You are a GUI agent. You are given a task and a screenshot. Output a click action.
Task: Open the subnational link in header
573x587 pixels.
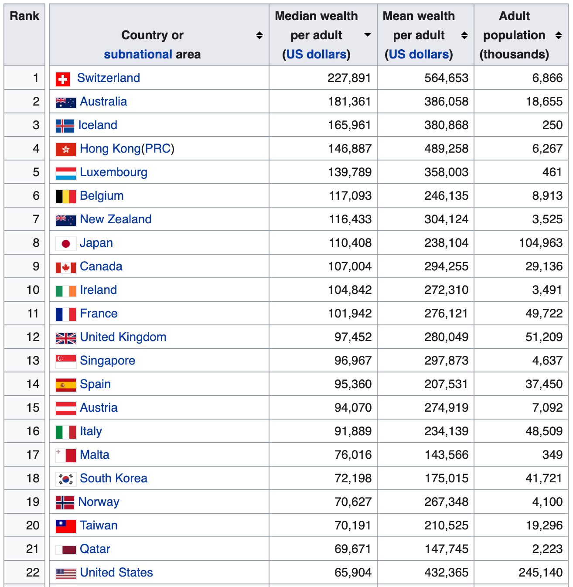[138, 55]
